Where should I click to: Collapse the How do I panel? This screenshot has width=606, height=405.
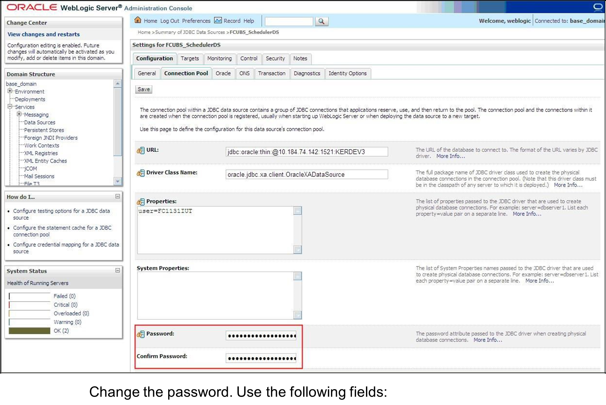pyautogui.click(x=118, y=196)
